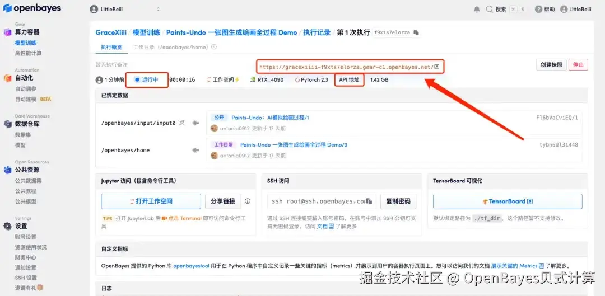Click 暂无执行备注 to add a note
Image resolution: width=605 pixels, height=296 pixels.
(x=111, y=65)
